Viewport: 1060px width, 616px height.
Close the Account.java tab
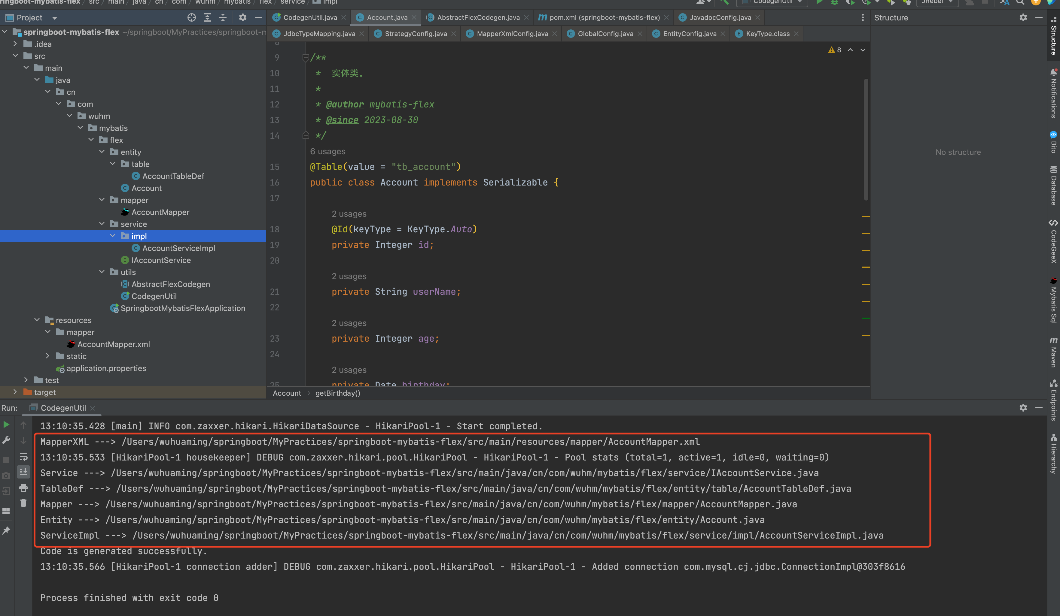point(414,17)
